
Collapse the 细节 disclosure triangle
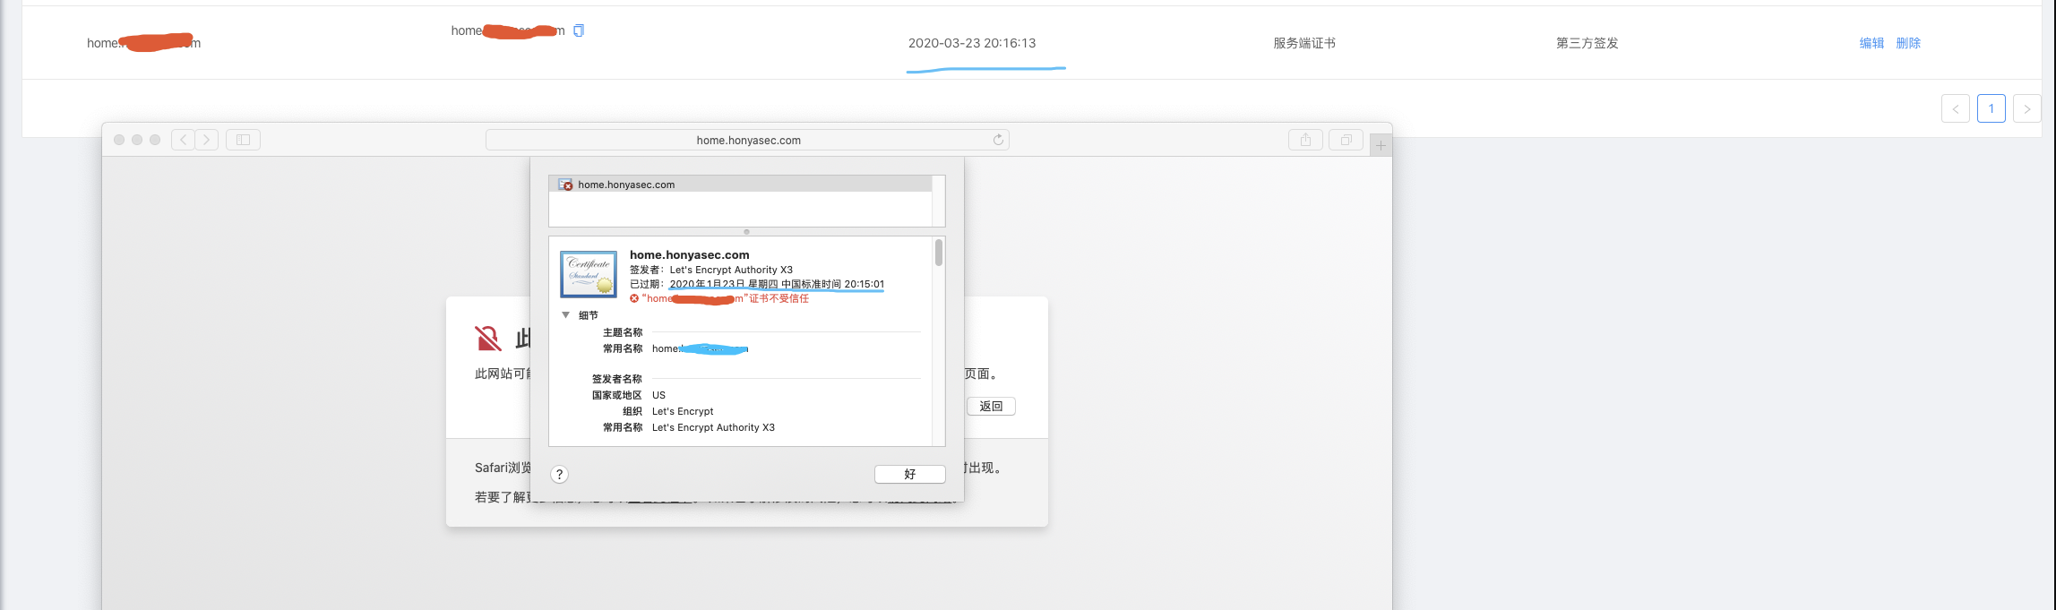[565, 315]
